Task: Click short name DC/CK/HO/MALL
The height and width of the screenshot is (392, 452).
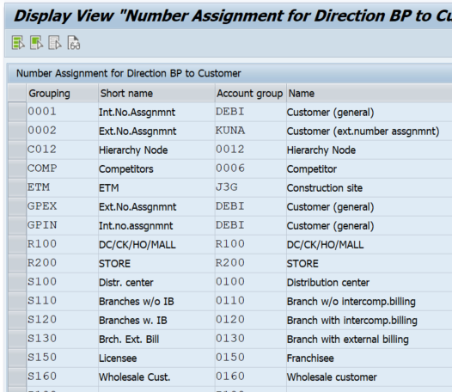Action: coord(156,244)
